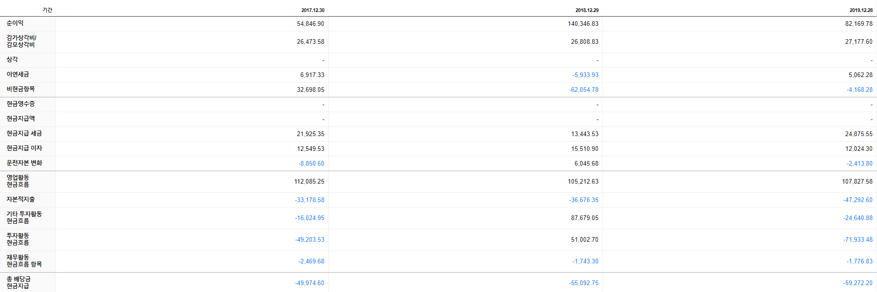Select net income value 54,846.90
The height and width of the screenshot is (292, 877).
click(x=310, y=24)
